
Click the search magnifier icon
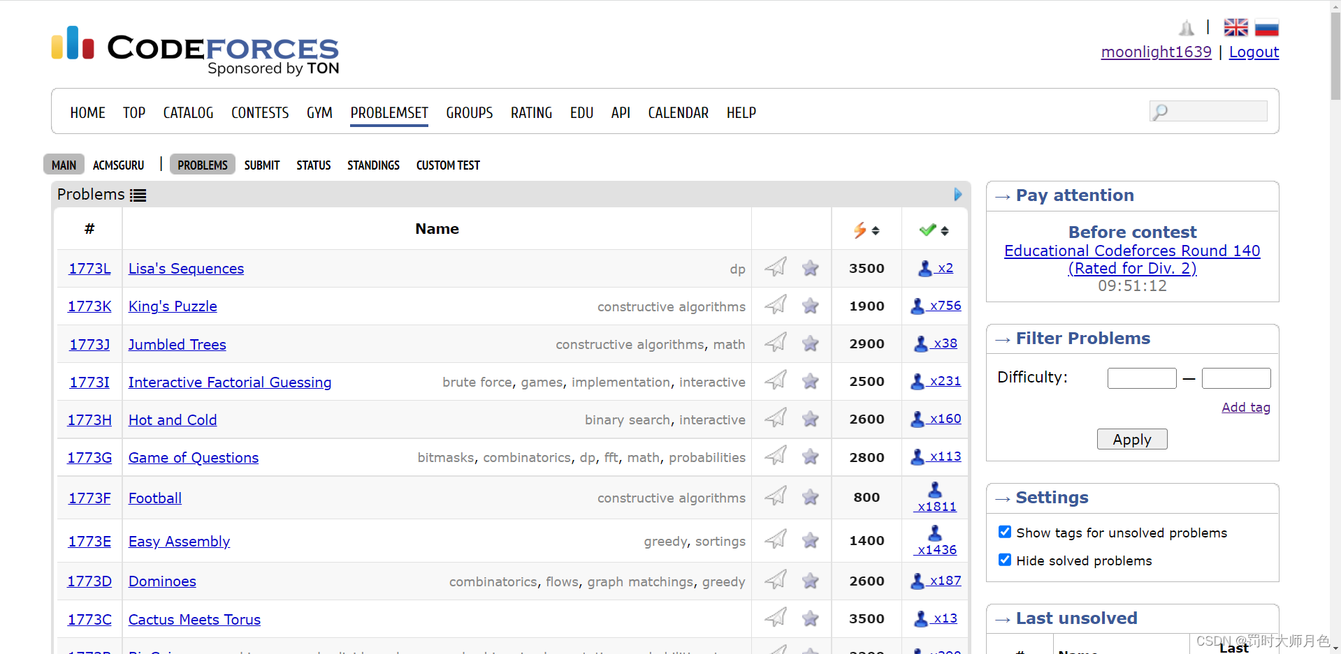(1161, 112)
